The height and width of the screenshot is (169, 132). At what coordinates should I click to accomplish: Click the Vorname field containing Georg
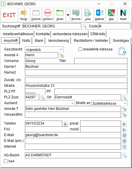pyautogui.click(x=41, y=61)
